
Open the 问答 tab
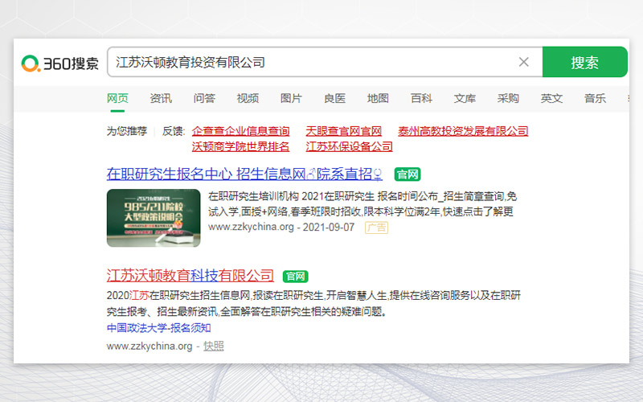204,98
